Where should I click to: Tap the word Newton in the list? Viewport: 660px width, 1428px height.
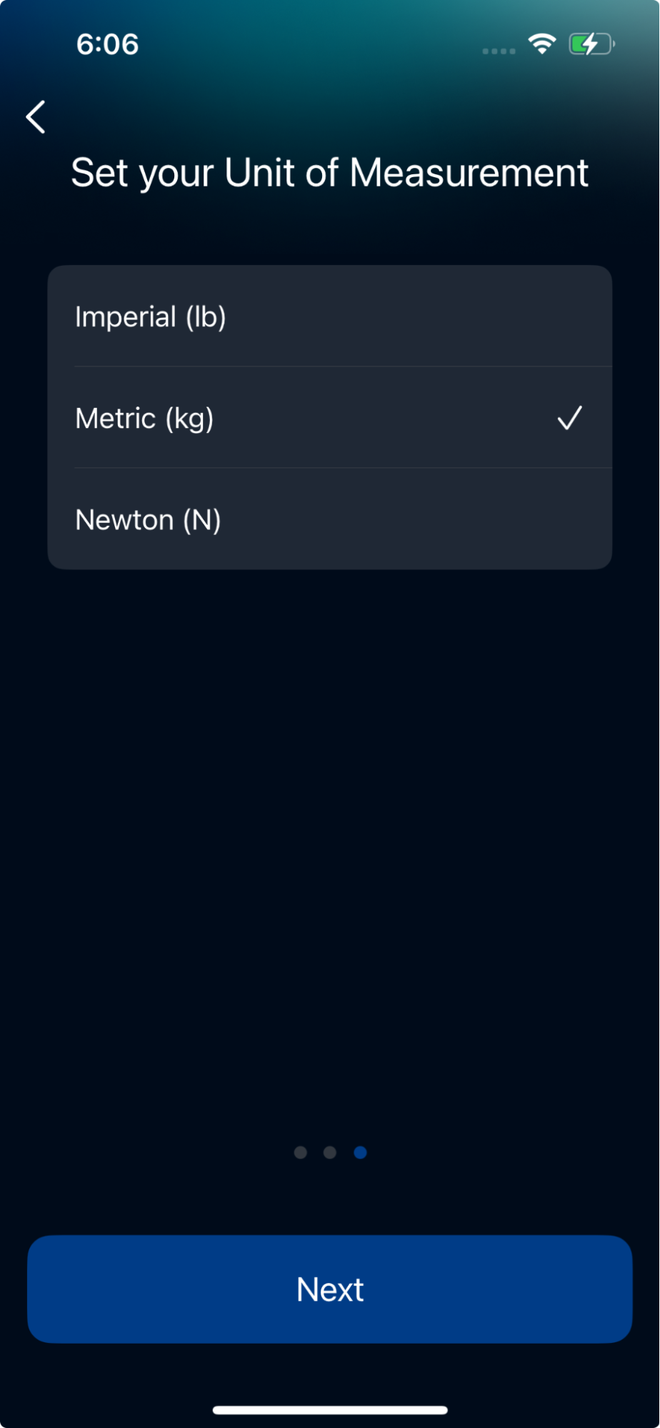click(x=124, y=520)
